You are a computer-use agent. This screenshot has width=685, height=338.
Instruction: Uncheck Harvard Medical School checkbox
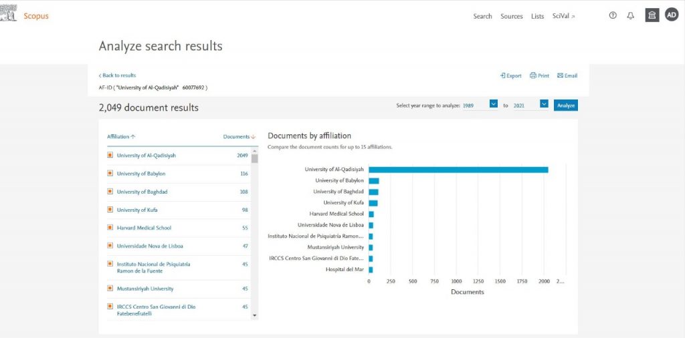pyautogui.click(x=110, y=227)
